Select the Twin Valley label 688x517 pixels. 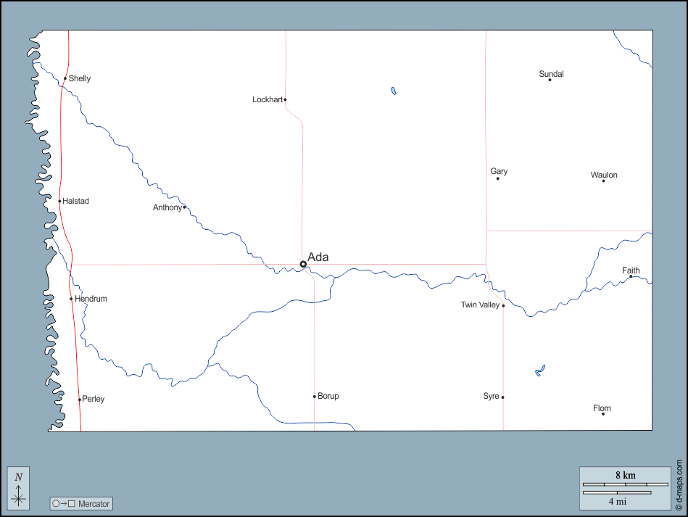click(480, 305)
